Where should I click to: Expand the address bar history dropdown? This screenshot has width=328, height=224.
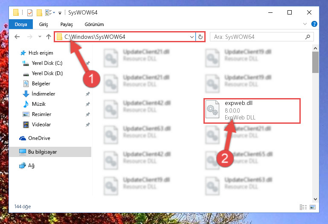pyautogui.click(x=192, y=37)
